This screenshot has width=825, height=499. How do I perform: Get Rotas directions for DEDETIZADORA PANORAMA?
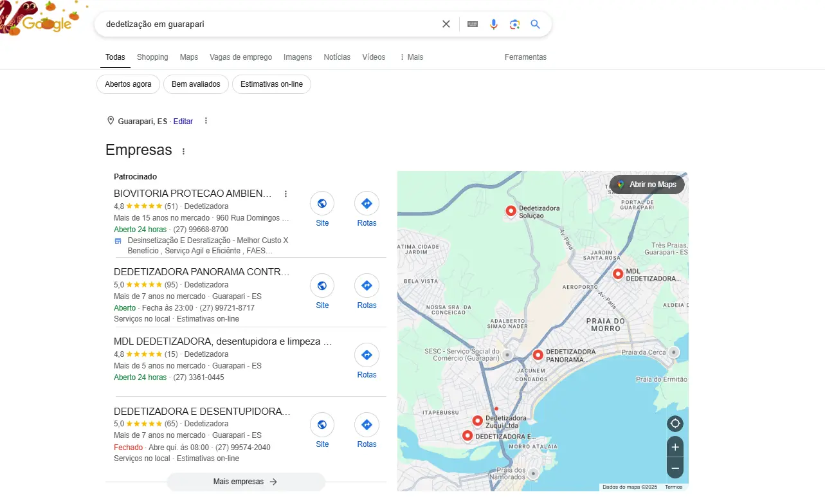[x=367, y=286]
